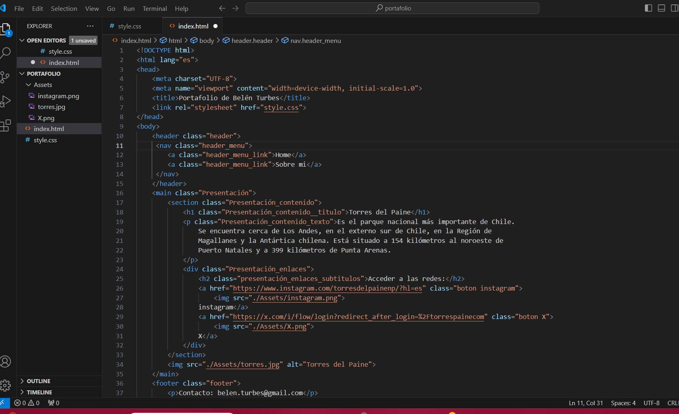679x414 pixels.
Task: Open the Edit menu
Action: 37,8
